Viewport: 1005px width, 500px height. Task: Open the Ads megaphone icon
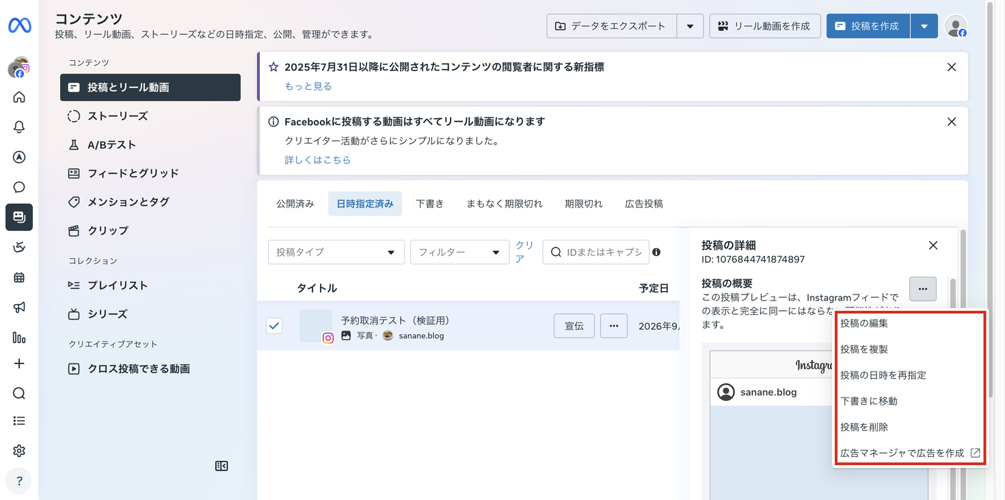coord(19,307)
